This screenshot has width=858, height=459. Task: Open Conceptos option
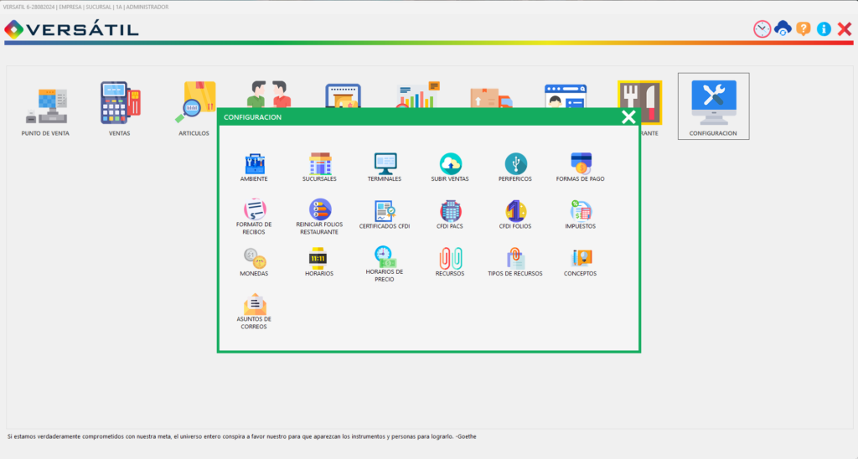[x=580, y=262]
